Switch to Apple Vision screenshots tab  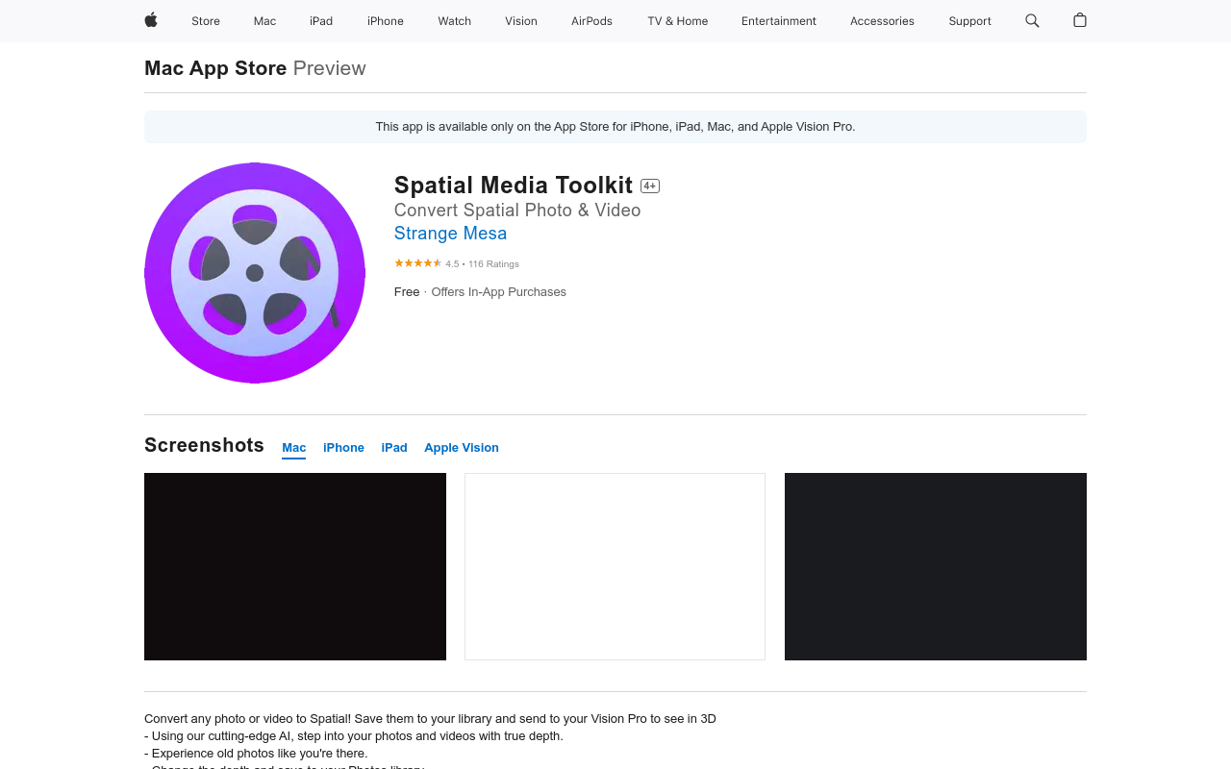(462, 448)
